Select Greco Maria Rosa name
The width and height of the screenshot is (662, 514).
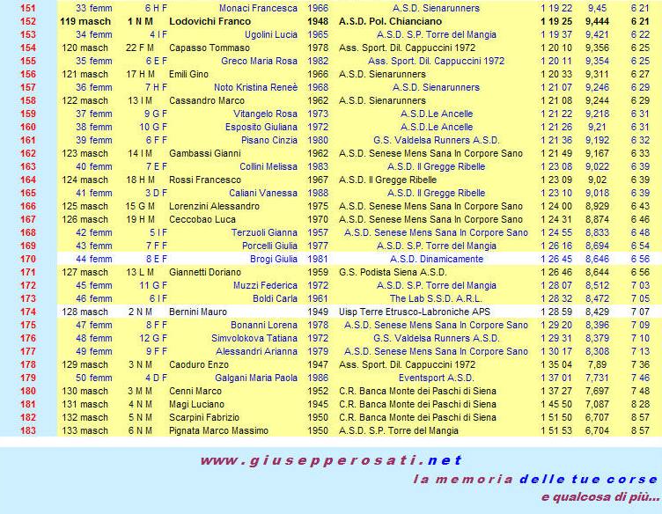(259, 61)
